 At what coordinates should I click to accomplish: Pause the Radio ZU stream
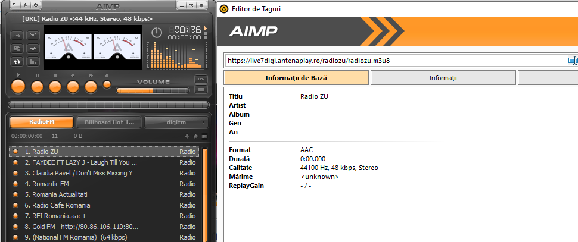point(37,87)
